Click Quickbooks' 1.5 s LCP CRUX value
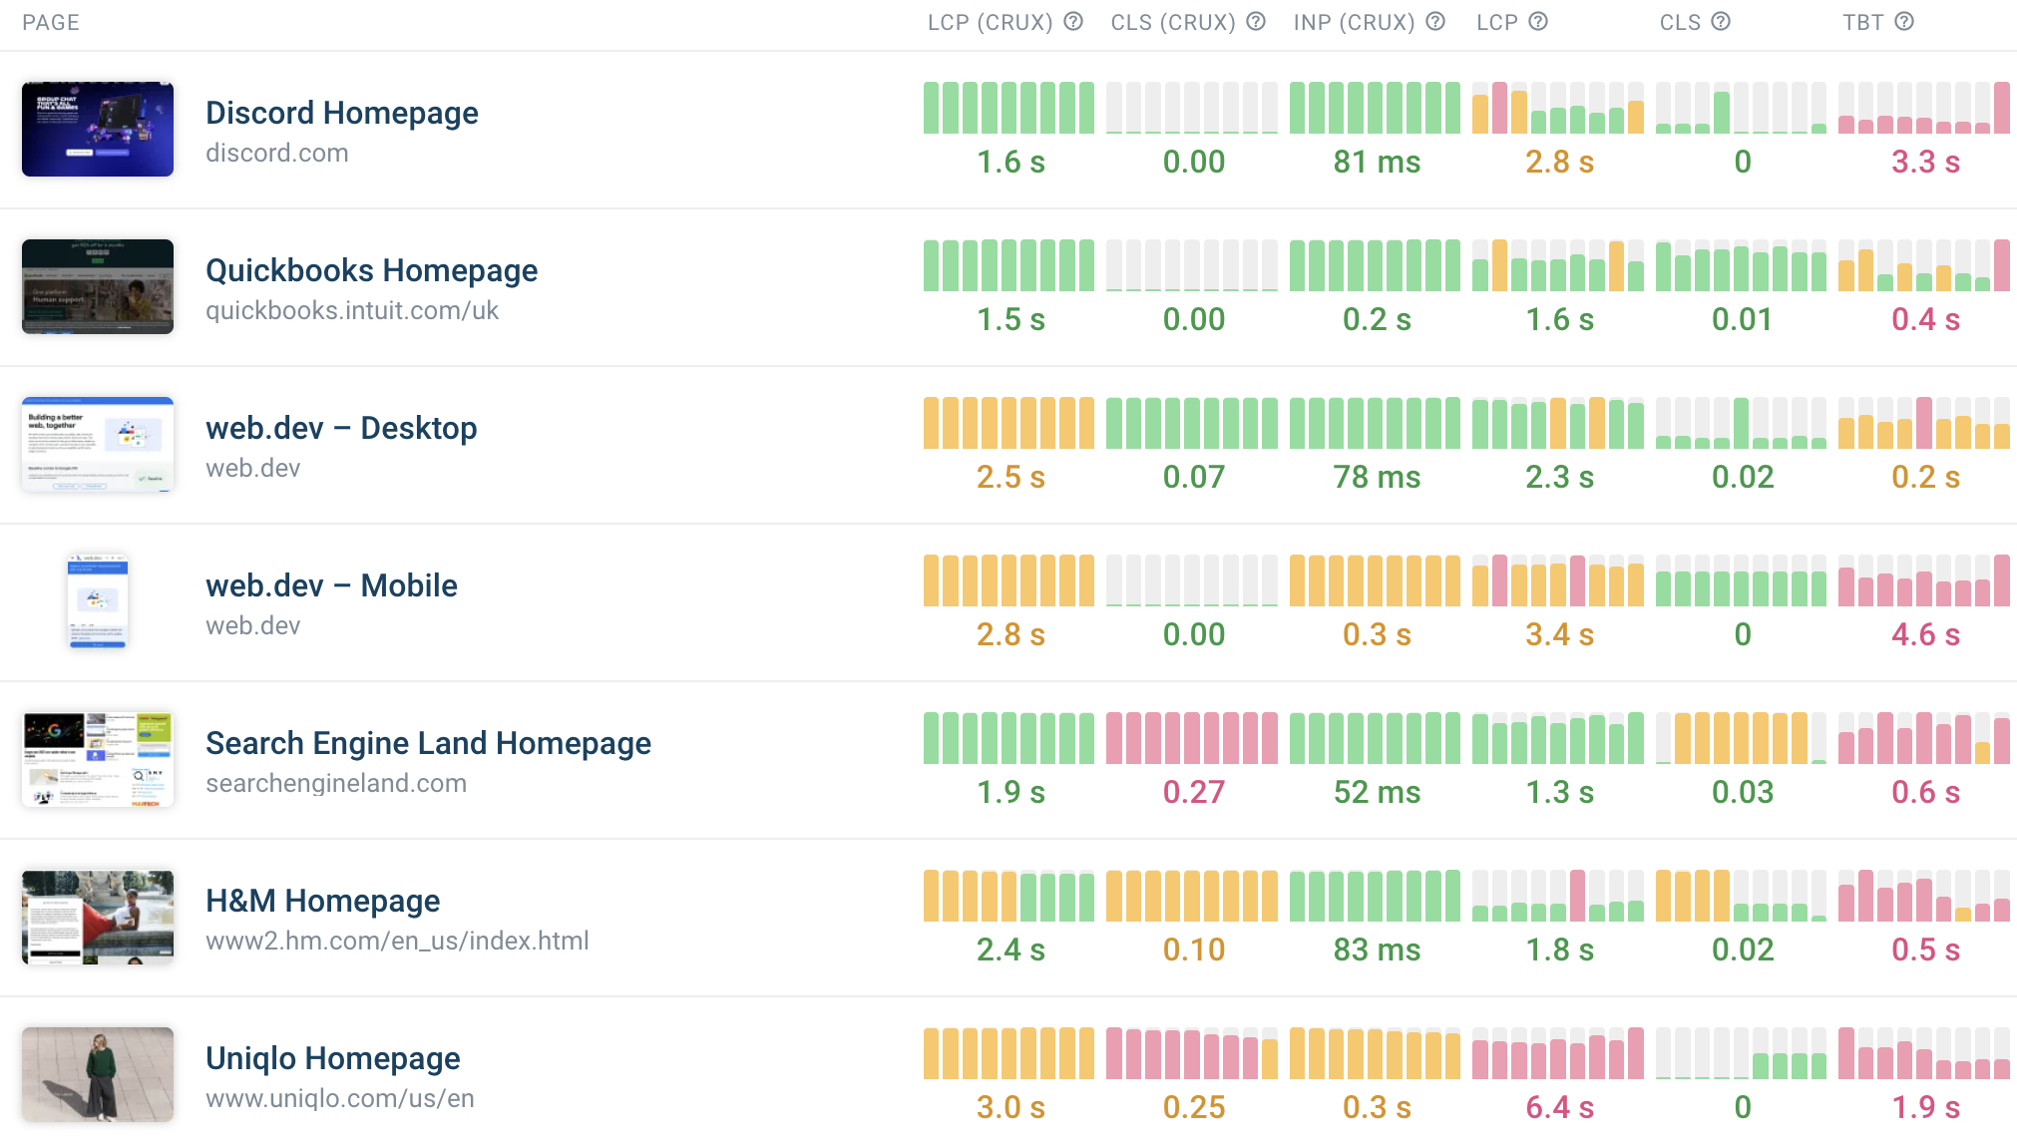This screenshot has height=1141, width=2017. [x=1010, y=319]
